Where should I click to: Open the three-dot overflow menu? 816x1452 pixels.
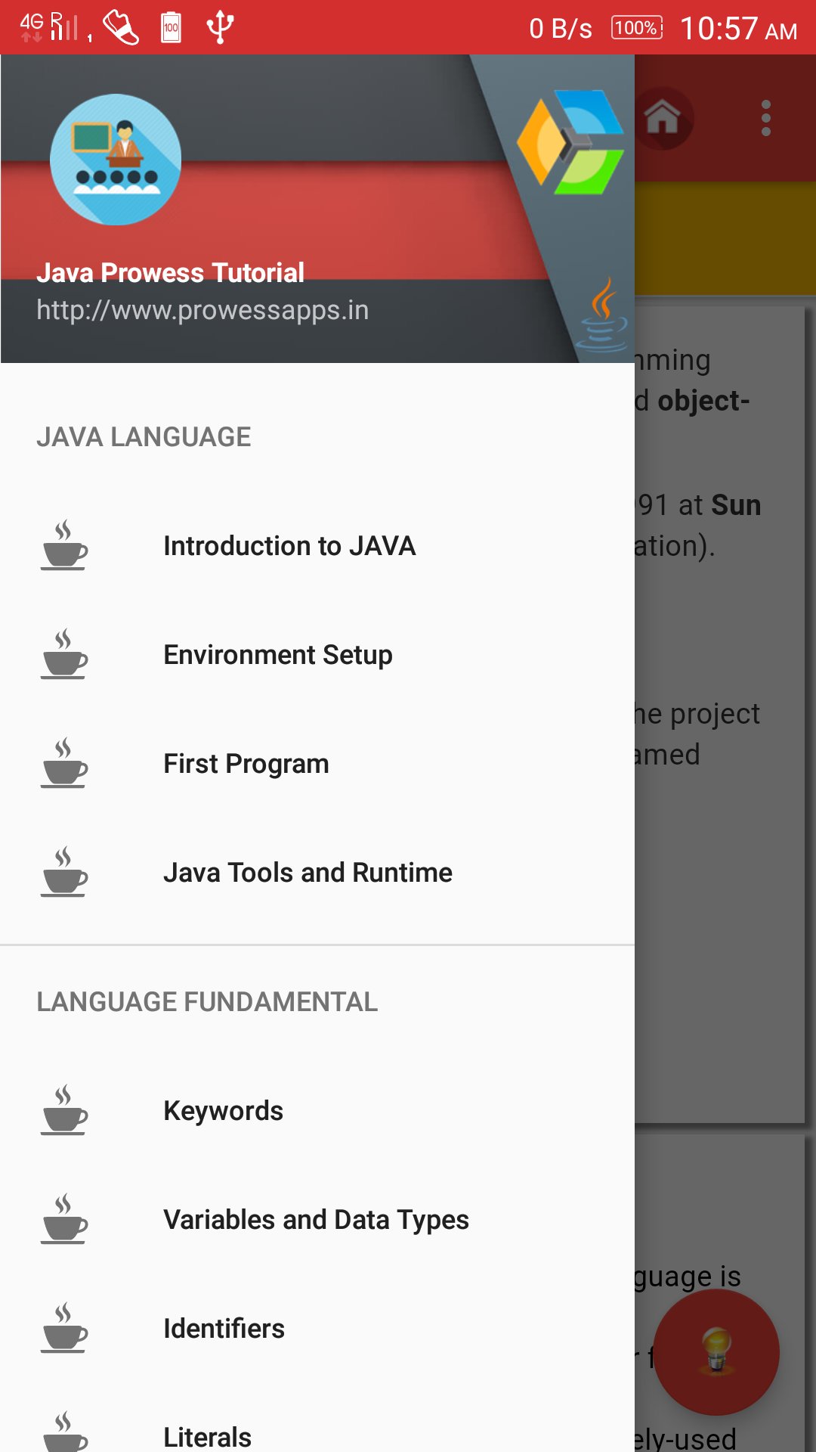coord(766,118)
